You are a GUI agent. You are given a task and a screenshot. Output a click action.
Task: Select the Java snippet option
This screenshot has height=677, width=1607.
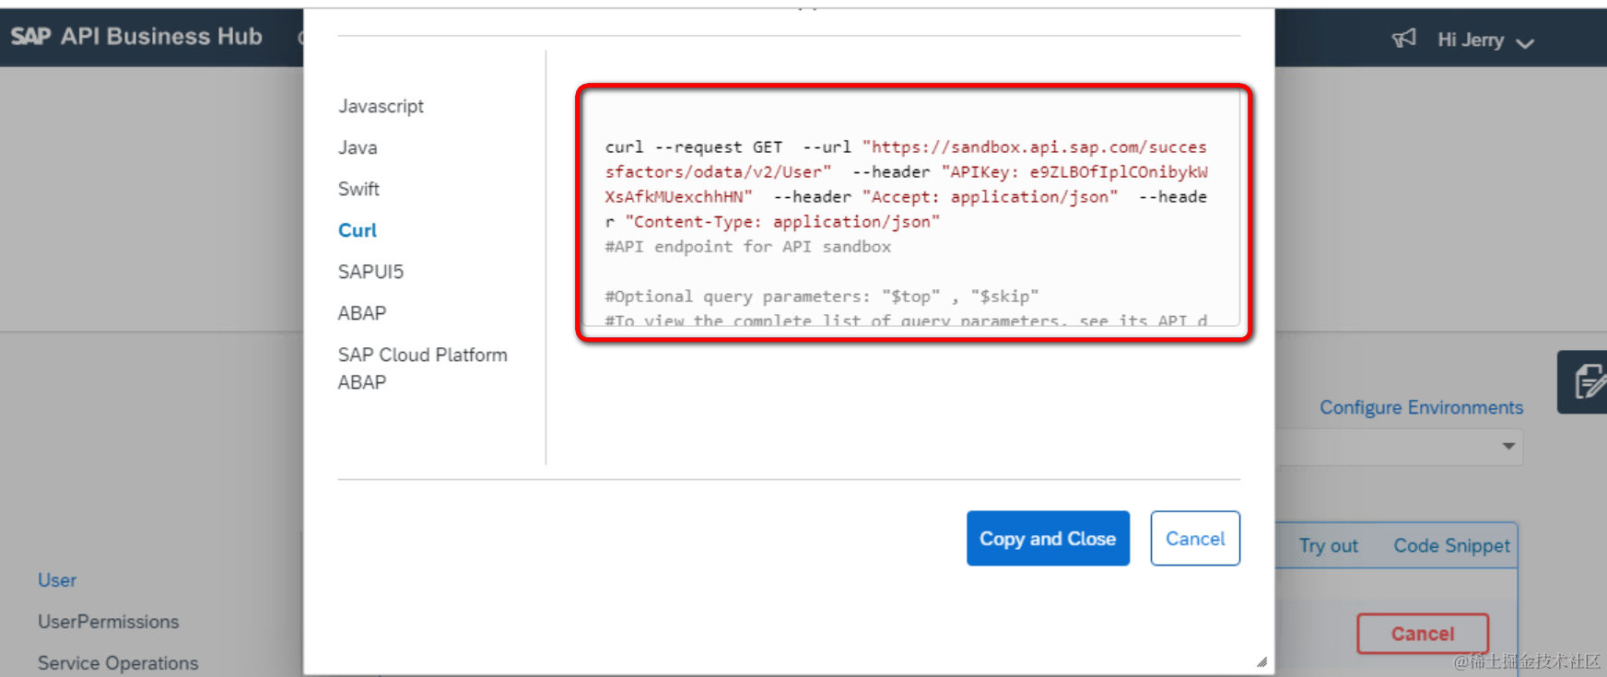coord(358,147)
